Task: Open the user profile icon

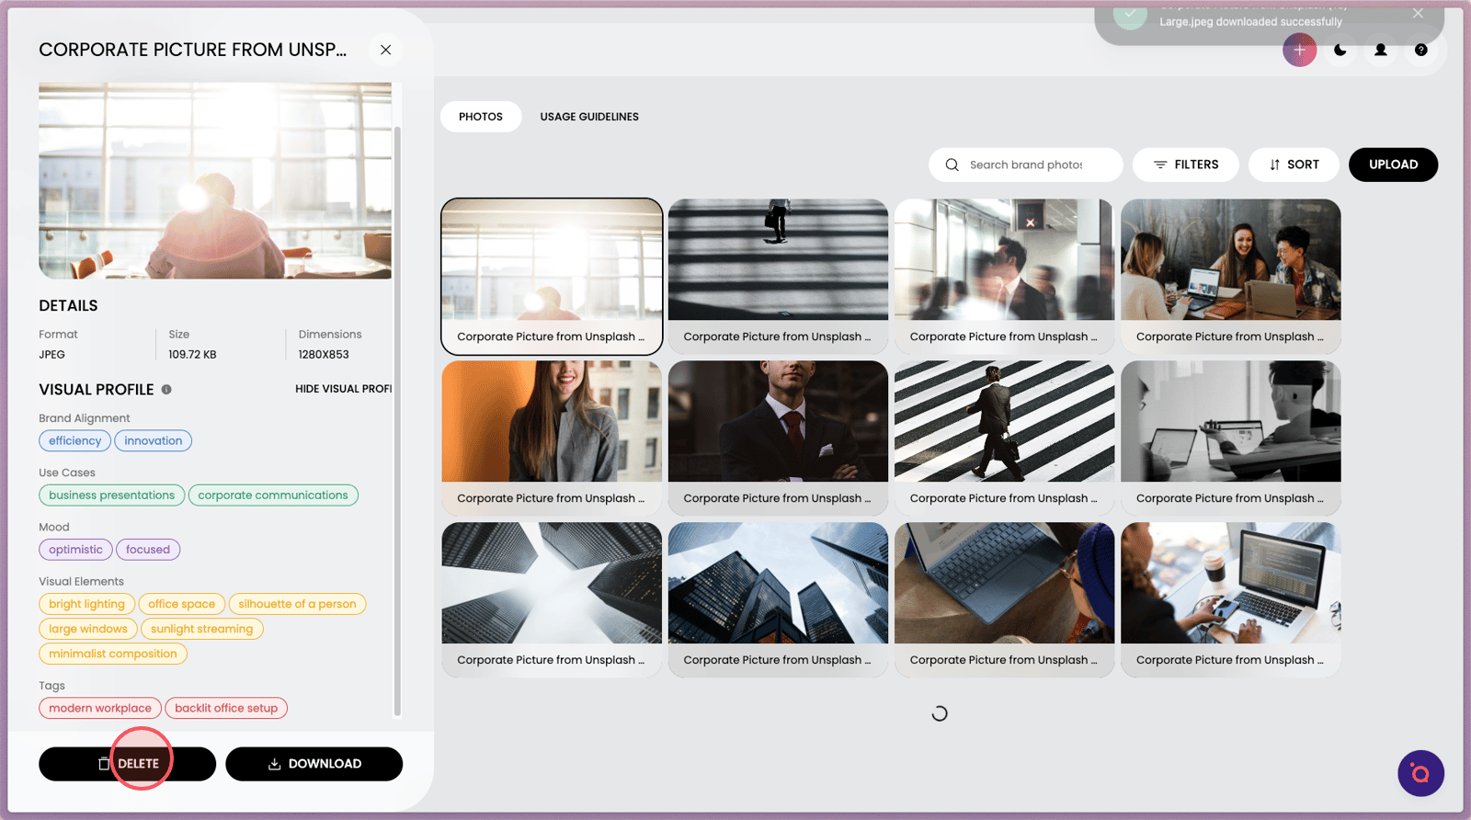Action: point(1380,50)
